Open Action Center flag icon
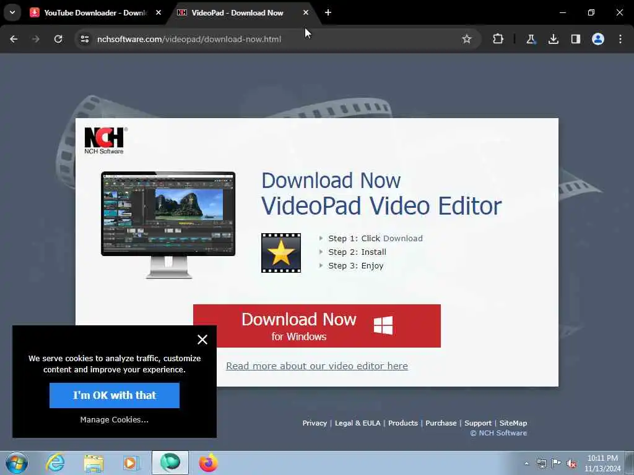 [557, 463]
